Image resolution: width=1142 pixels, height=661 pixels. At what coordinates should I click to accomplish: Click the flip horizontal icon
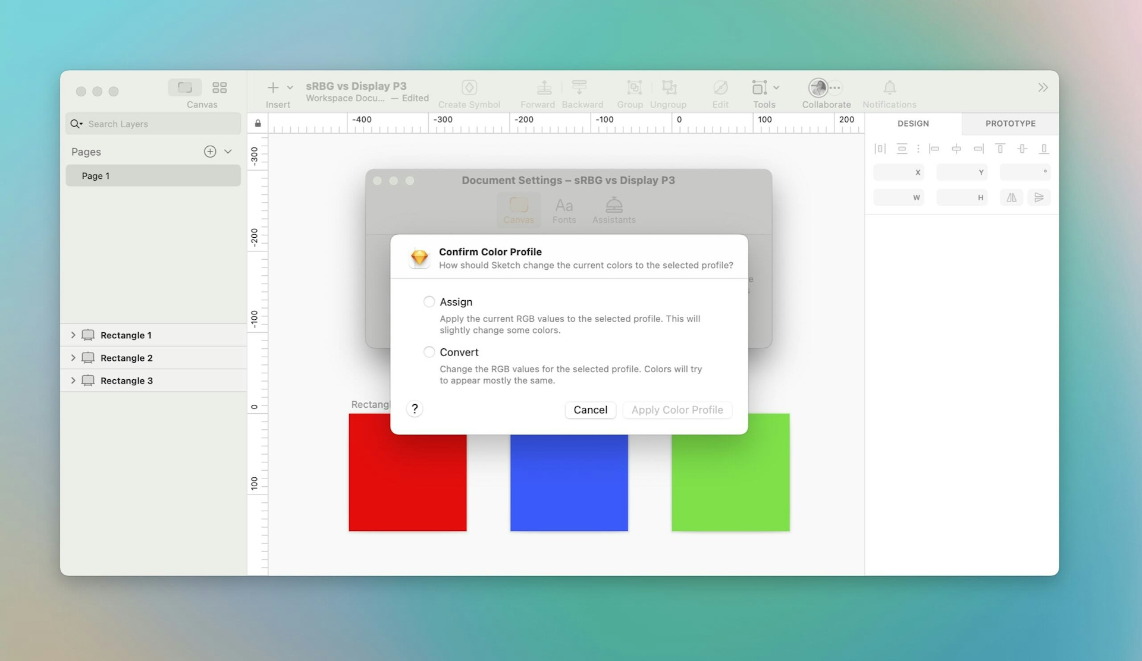pos(1011,197)
